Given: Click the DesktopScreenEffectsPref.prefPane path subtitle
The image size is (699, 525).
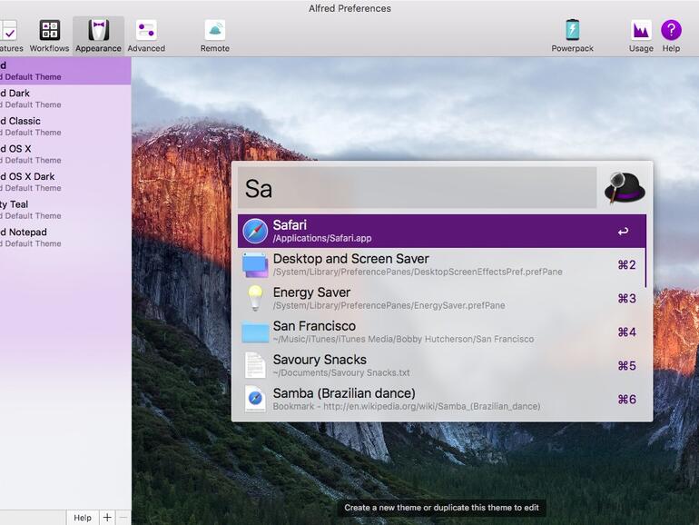Looking at the screenshot, I should [418, 272].
